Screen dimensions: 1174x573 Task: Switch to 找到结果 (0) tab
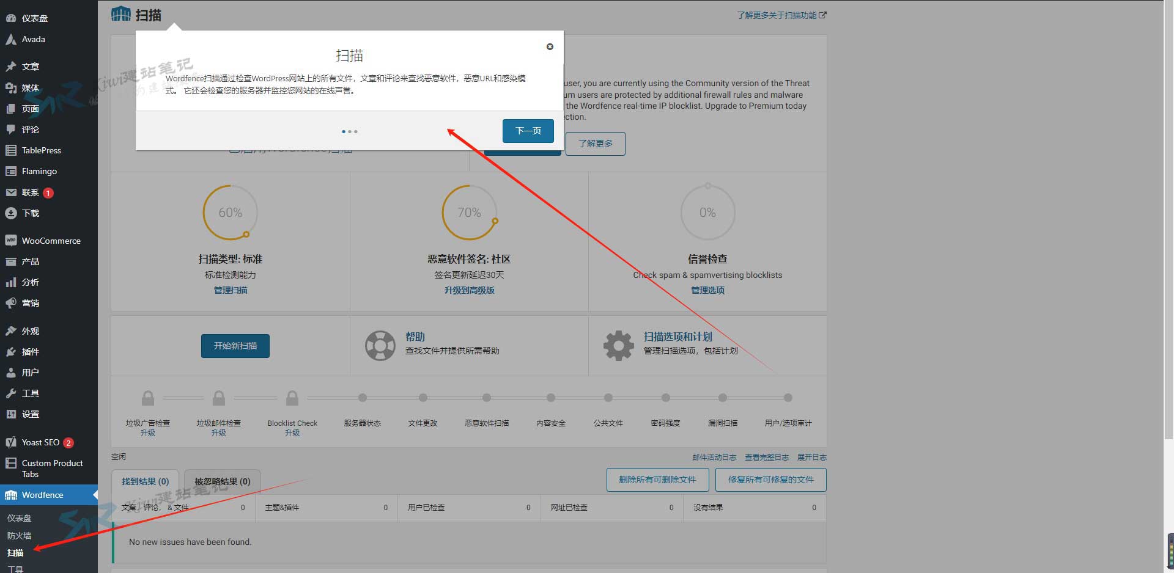click(145, 481)
